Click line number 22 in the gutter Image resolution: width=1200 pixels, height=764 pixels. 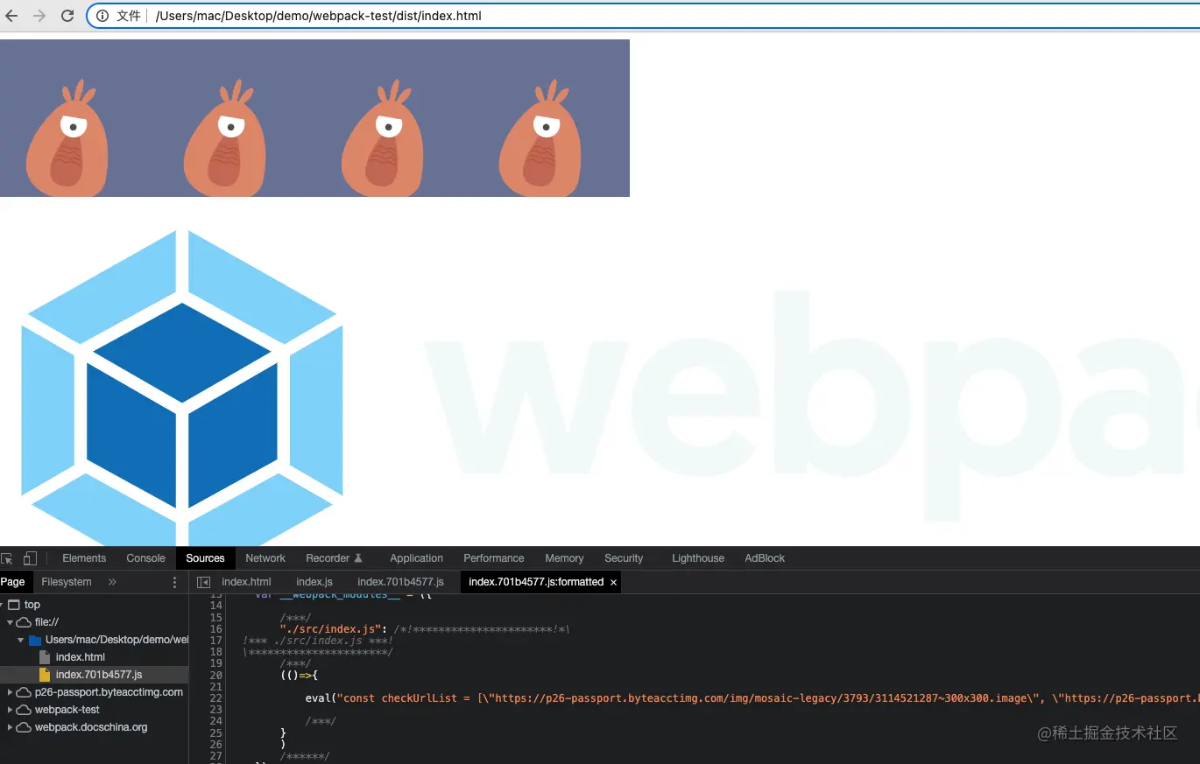[216, 698]
